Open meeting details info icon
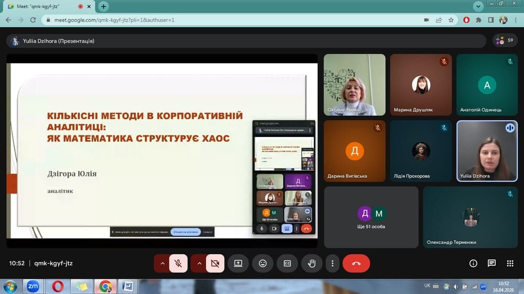The image size is (524, 294). (x=473, y=264)
